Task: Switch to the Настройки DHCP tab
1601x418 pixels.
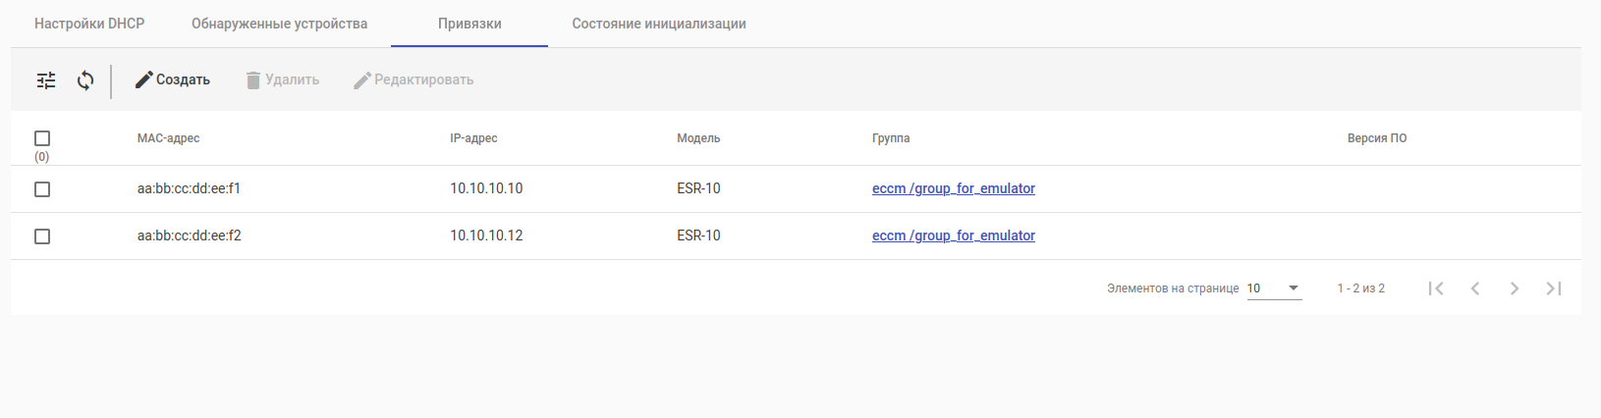Action: [89, 24]
